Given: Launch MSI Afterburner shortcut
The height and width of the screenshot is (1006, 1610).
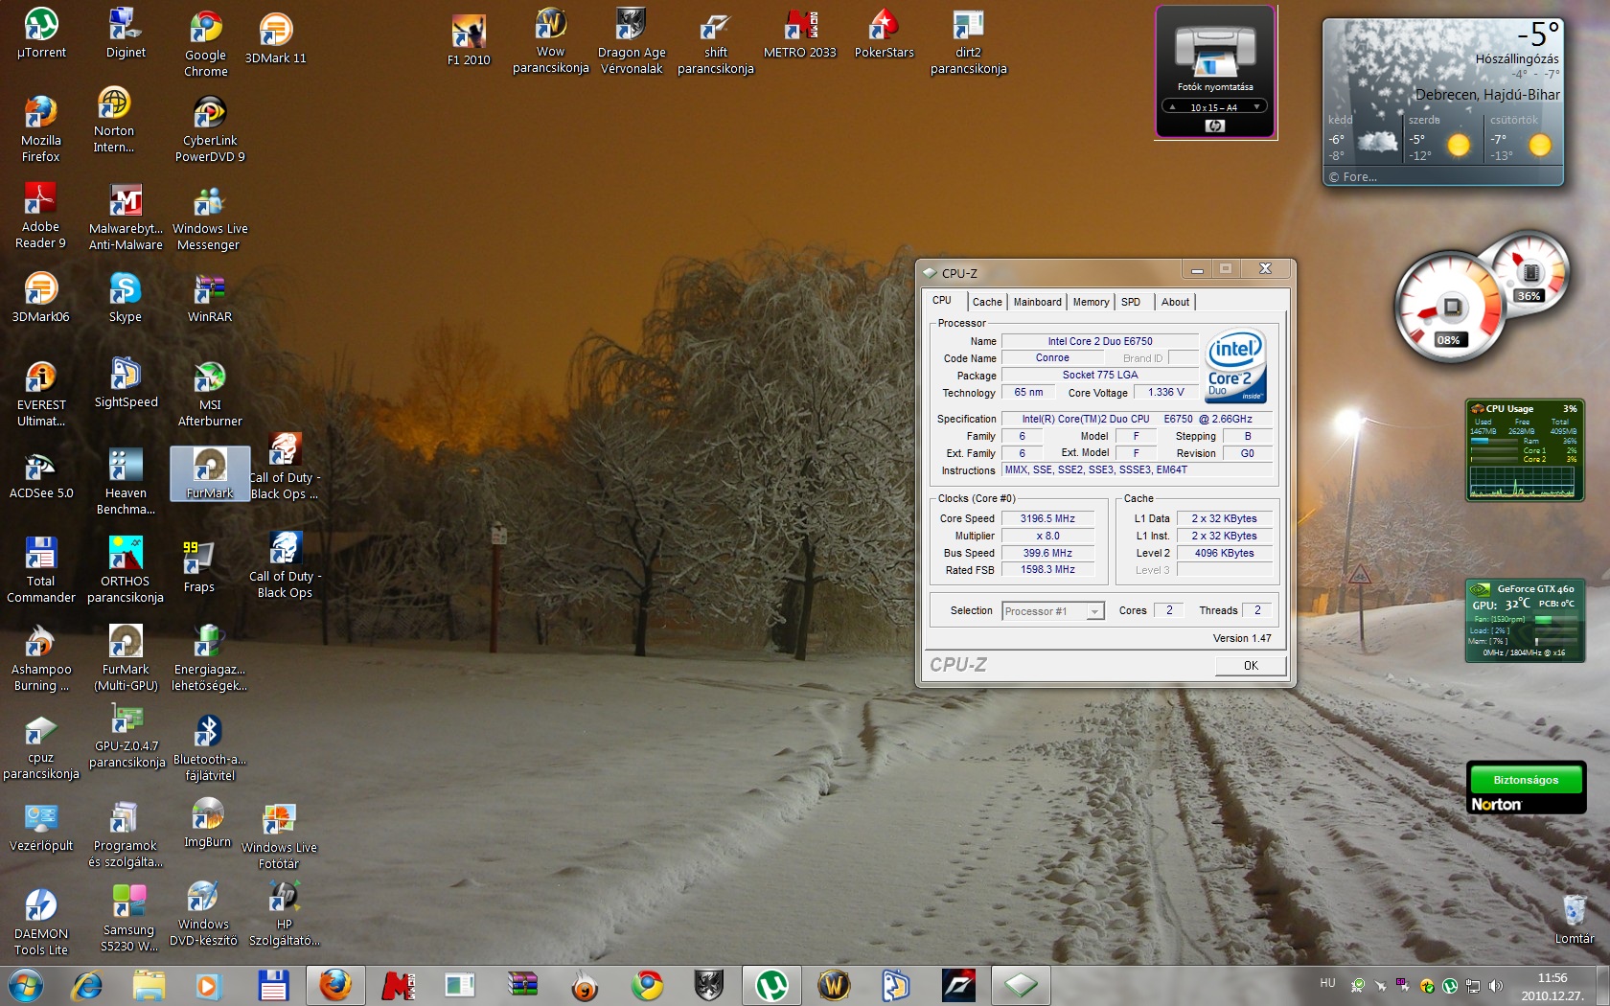Looking at the screenshot, I should point(209,393).
